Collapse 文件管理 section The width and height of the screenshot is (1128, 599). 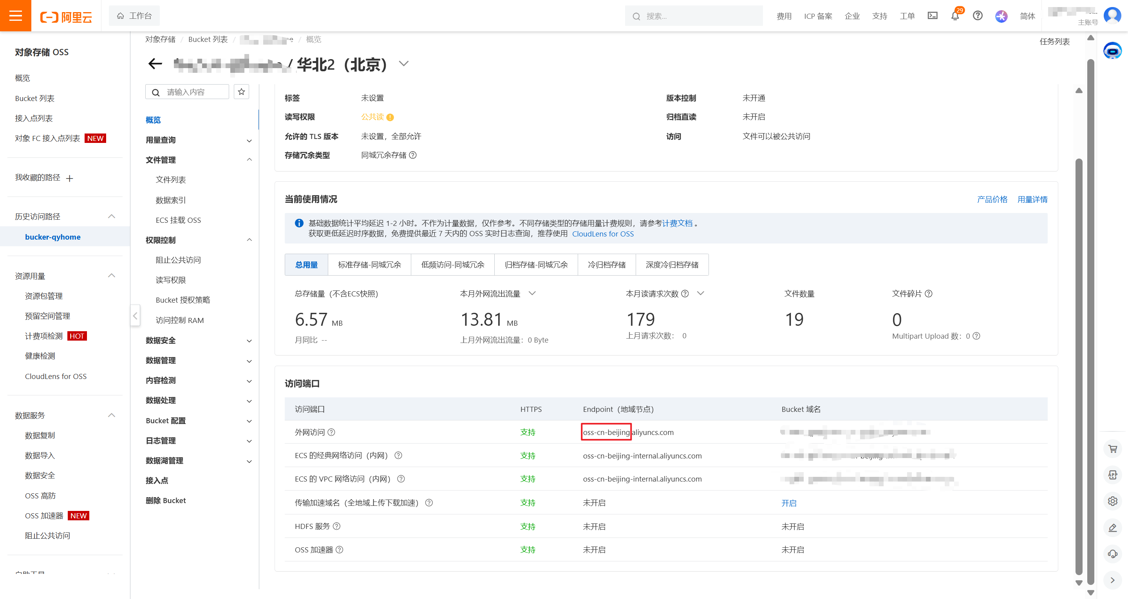[x=249, y=160]
